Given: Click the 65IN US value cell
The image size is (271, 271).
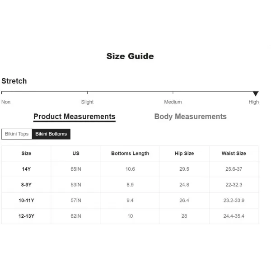Looking at the screenshot, I should 76,169.
